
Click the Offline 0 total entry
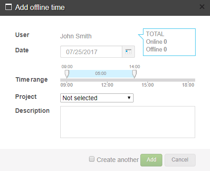point(156,49)
